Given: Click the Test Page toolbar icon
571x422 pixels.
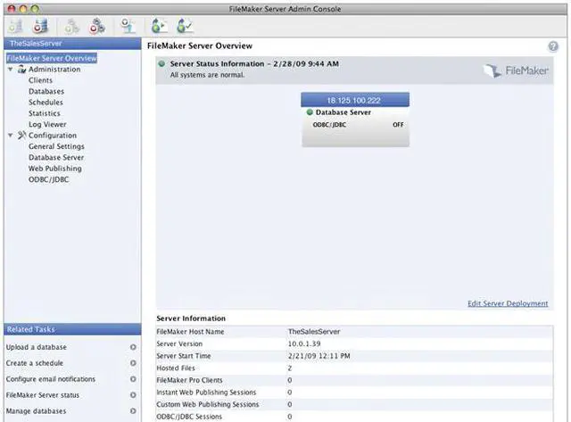Looking at the screenshot, I should coord(185,26).
